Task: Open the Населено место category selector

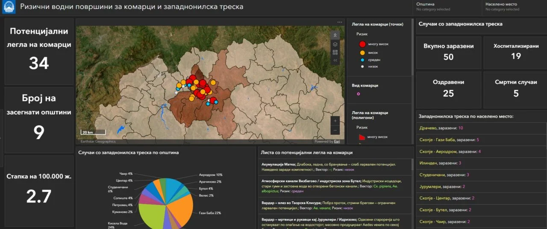Action: click(x=514, y=6)
